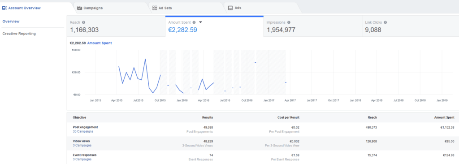Click the Event responses objective name
This screenshot has height=164, width=459.
coord(85,155)
